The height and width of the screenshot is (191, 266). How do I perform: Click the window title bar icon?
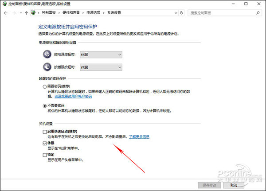(x=4, y=4)
